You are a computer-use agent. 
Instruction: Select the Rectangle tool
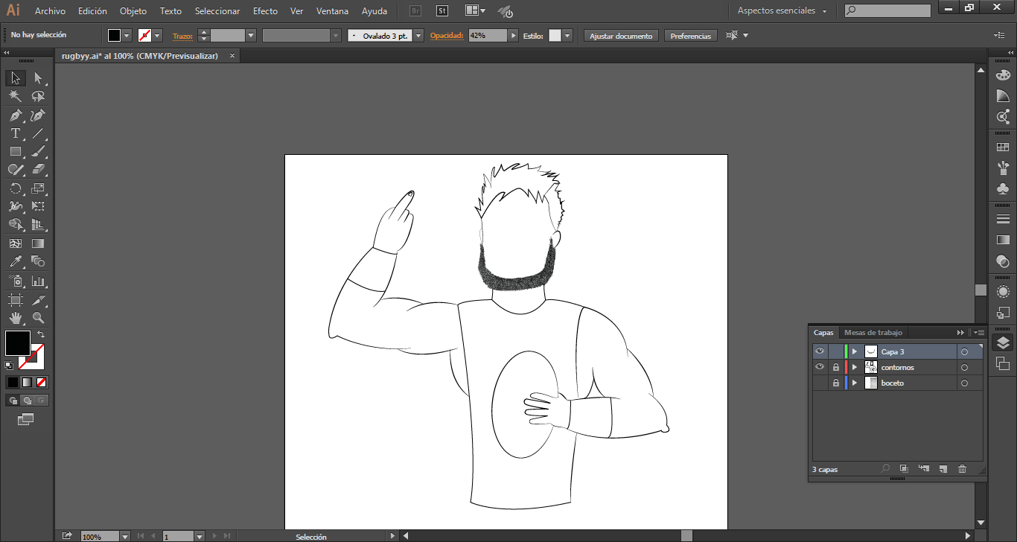coord(16,152)
